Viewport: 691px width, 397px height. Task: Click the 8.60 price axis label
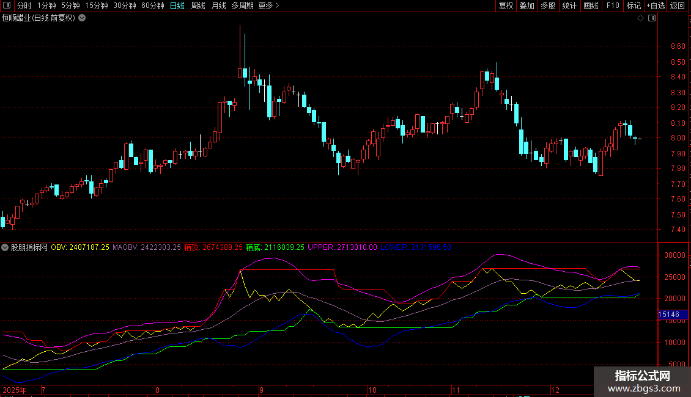pos(678,46)
